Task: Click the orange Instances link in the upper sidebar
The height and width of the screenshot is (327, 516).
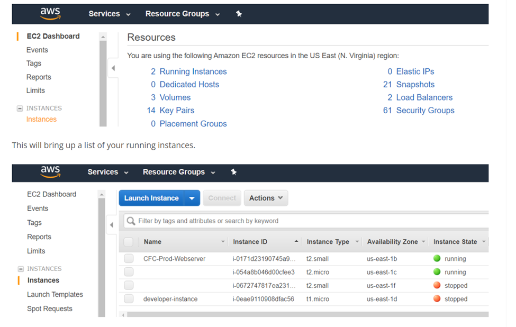Action: (41, 119)
